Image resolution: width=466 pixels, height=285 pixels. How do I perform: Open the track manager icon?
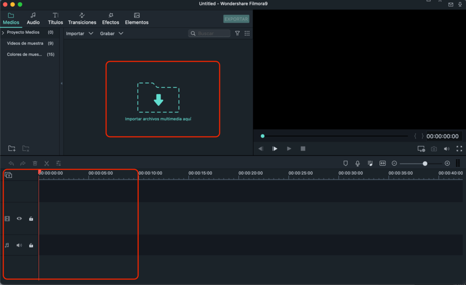[x=8, y=174]
